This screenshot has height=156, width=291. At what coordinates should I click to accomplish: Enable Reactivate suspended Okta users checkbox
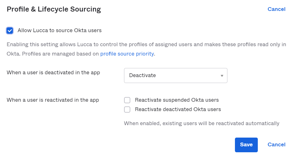tap(127, 100)
